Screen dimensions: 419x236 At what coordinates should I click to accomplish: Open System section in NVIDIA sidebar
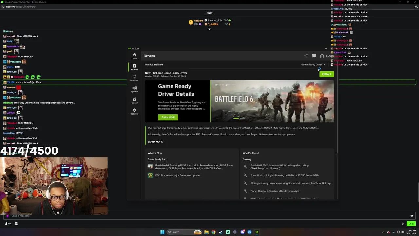(134, 89)
